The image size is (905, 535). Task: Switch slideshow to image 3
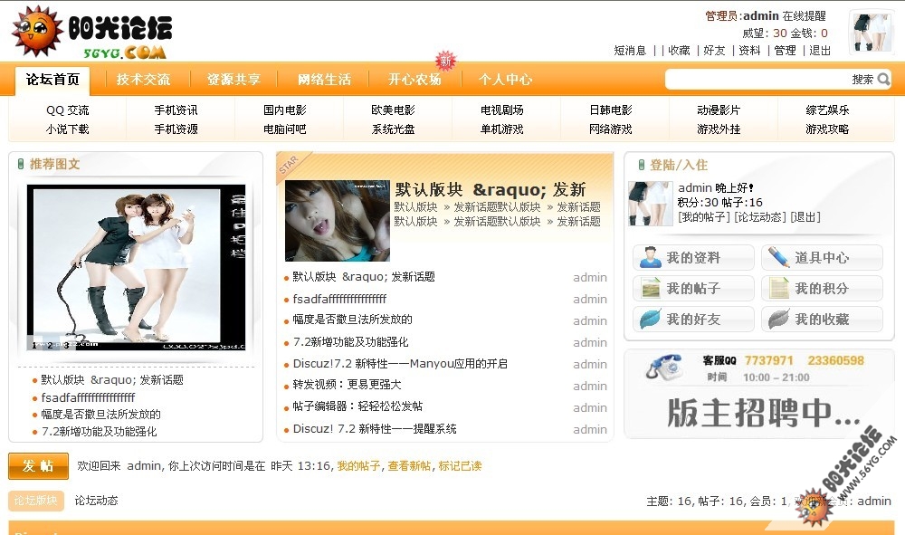66,345
